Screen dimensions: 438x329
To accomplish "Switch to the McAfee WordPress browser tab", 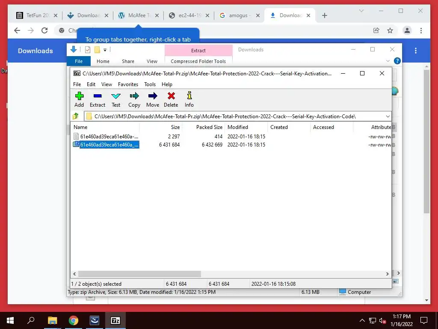I will pyautogui.click(x=138, y=15).
